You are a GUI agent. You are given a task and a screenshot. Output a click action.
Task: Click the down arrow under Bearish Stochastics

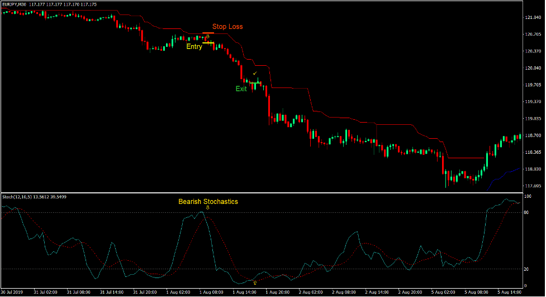(207, 208)
